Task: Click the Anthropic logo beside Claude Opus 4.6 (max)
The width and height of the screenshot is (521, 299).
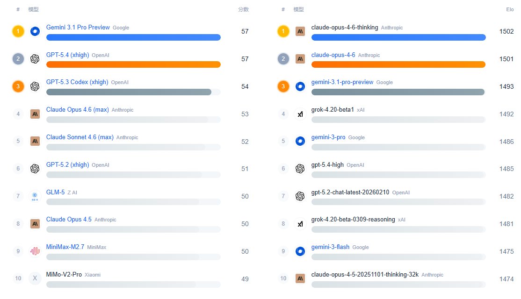Action: [35, 114]
